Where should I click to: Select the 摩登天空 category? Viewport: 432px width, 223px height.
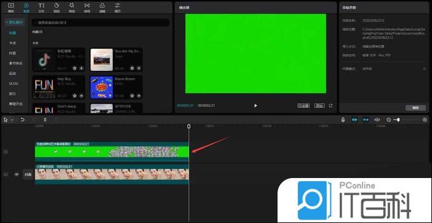[16, 104]
